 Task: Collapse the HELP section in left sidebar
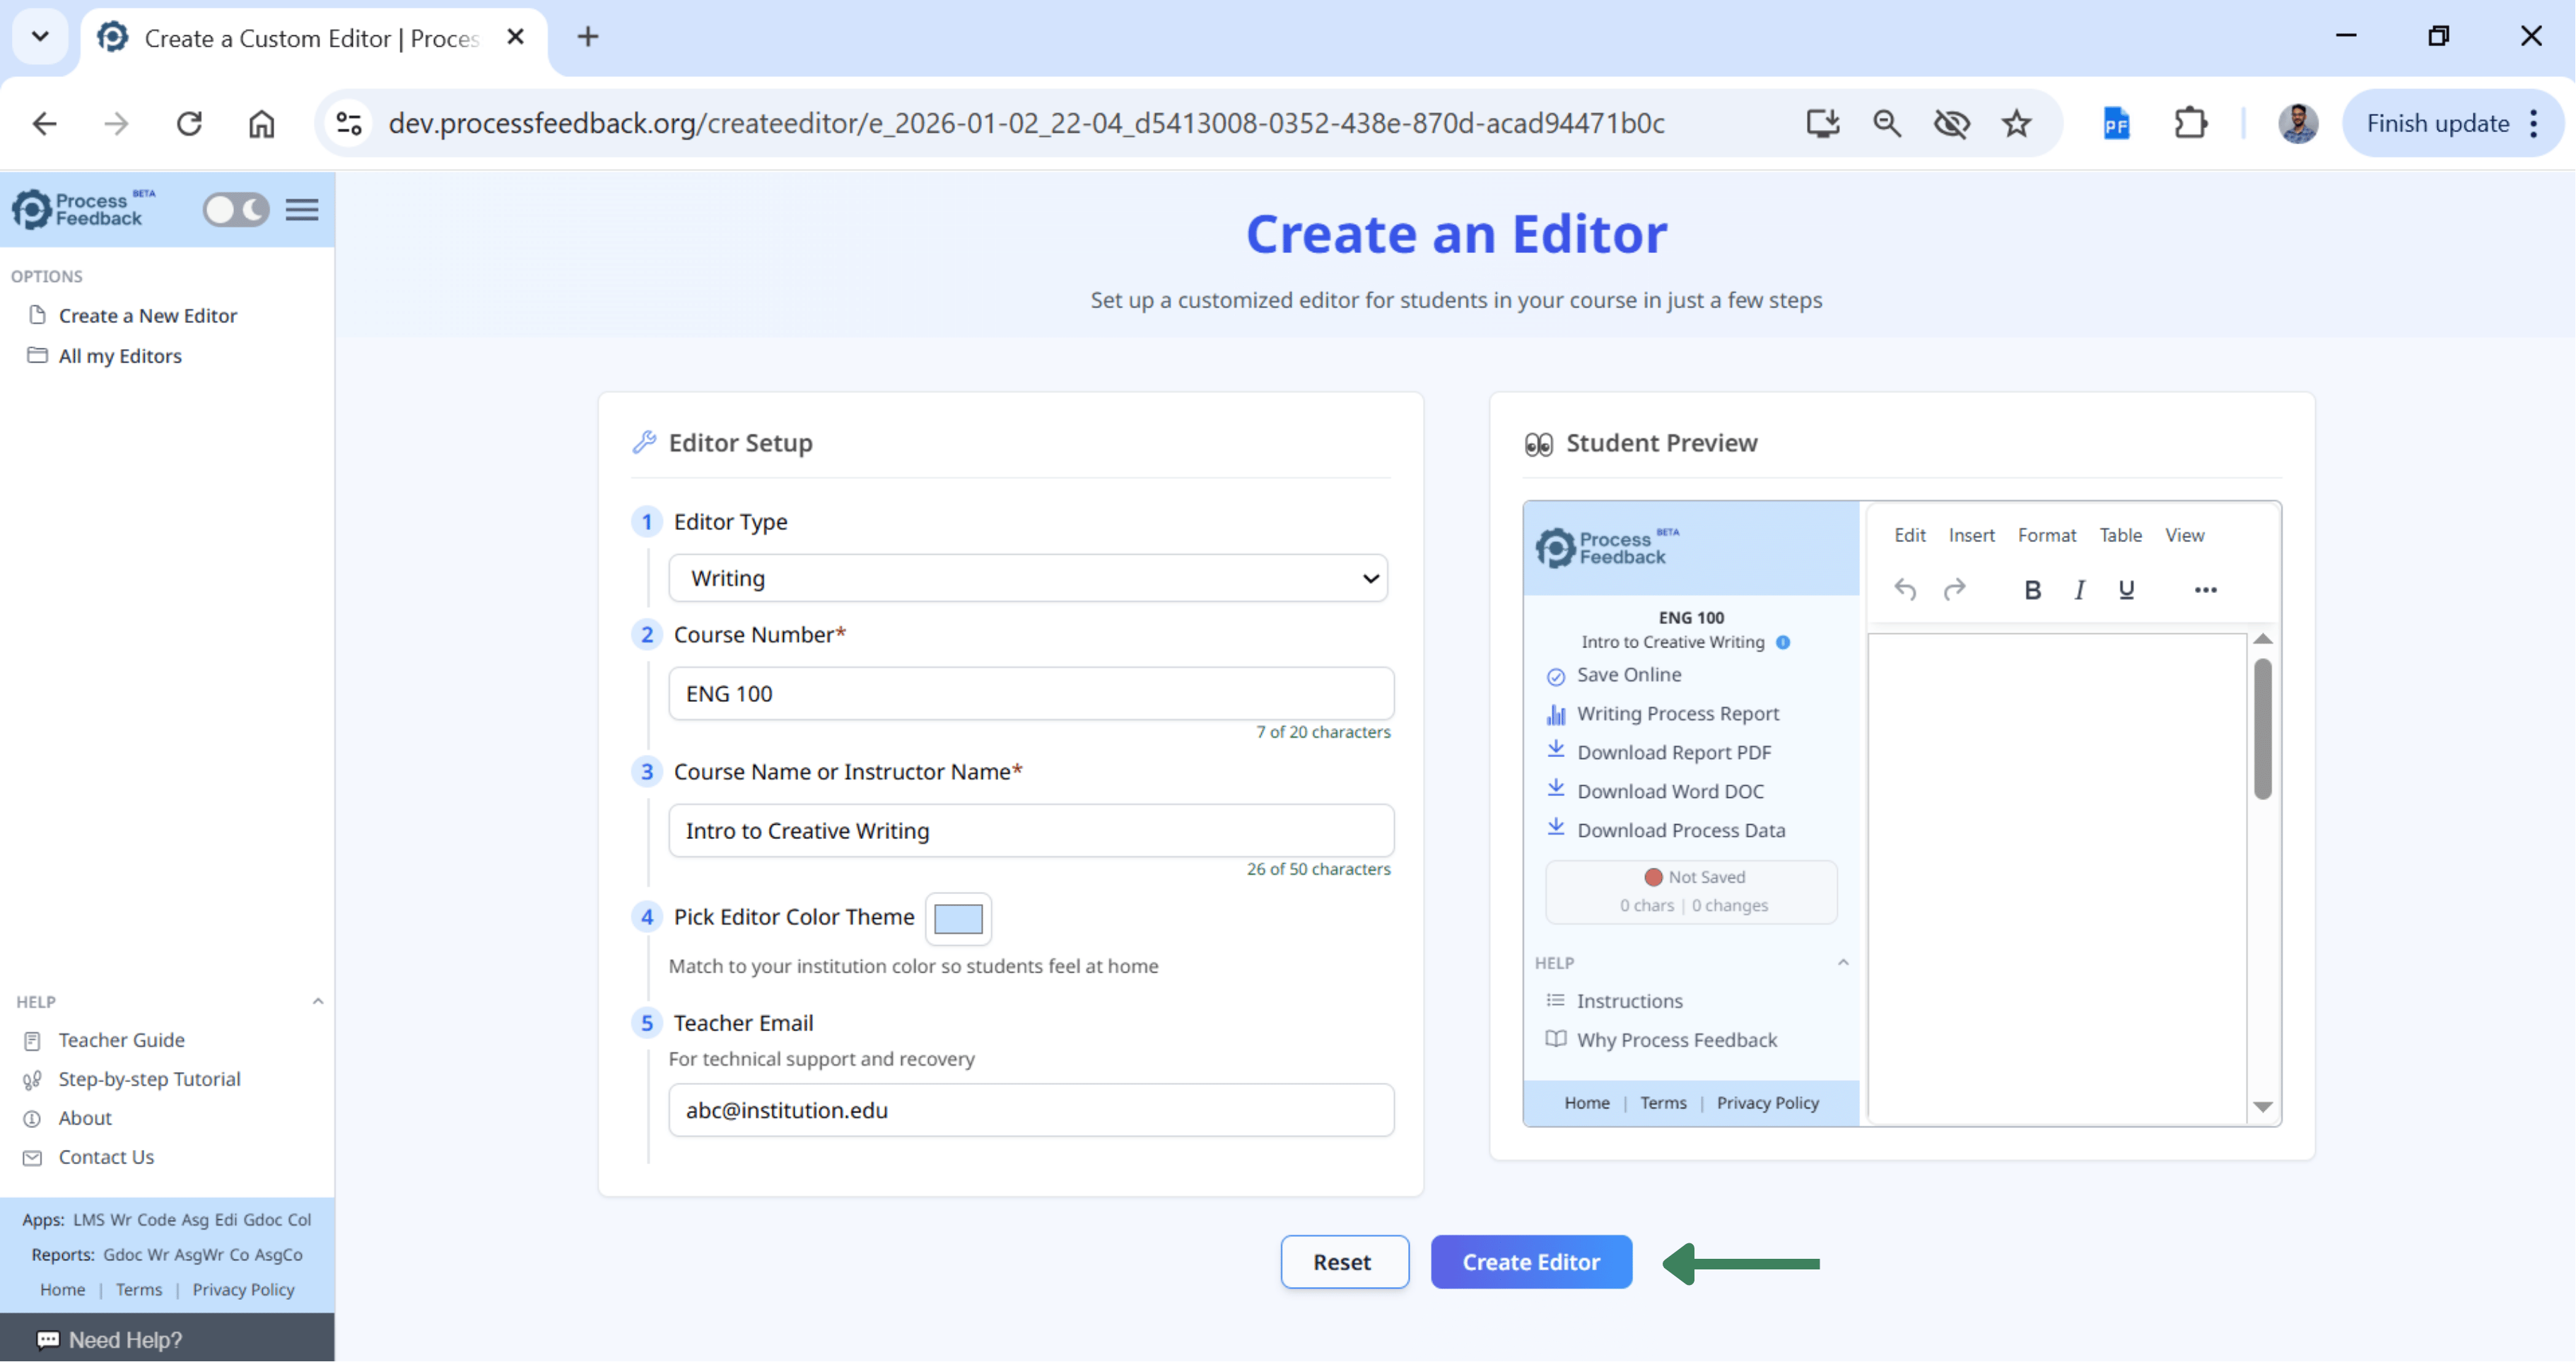317,1001
